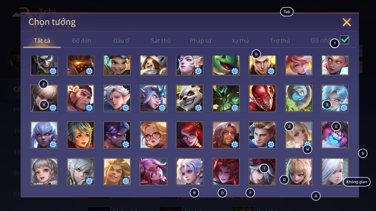Pick the green frog-like hero portrait
Screen dimensions: 376x211
point(226,65)
